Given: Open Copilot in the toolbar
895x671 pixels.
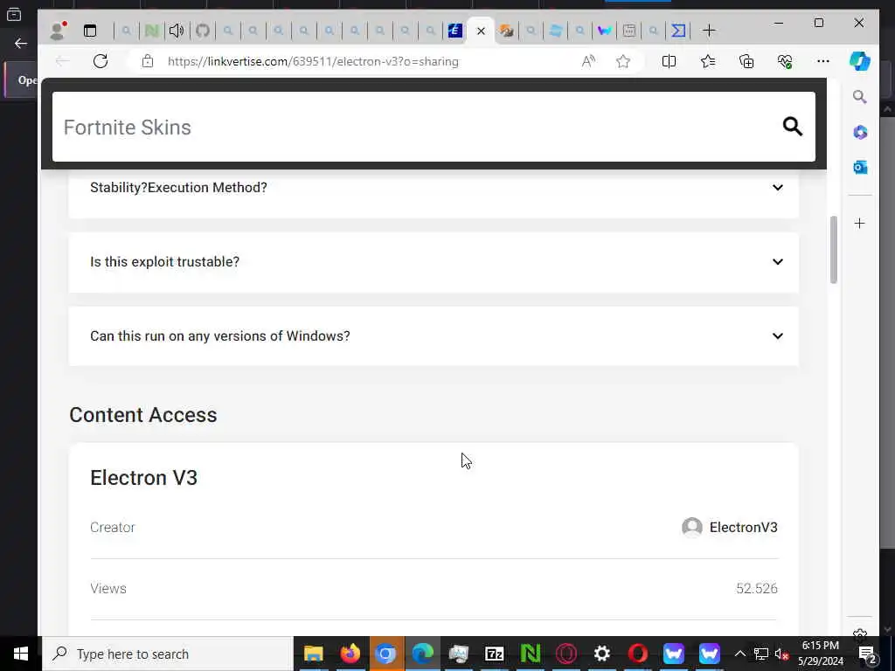Looking at the screenshot, I should point(860,61).
